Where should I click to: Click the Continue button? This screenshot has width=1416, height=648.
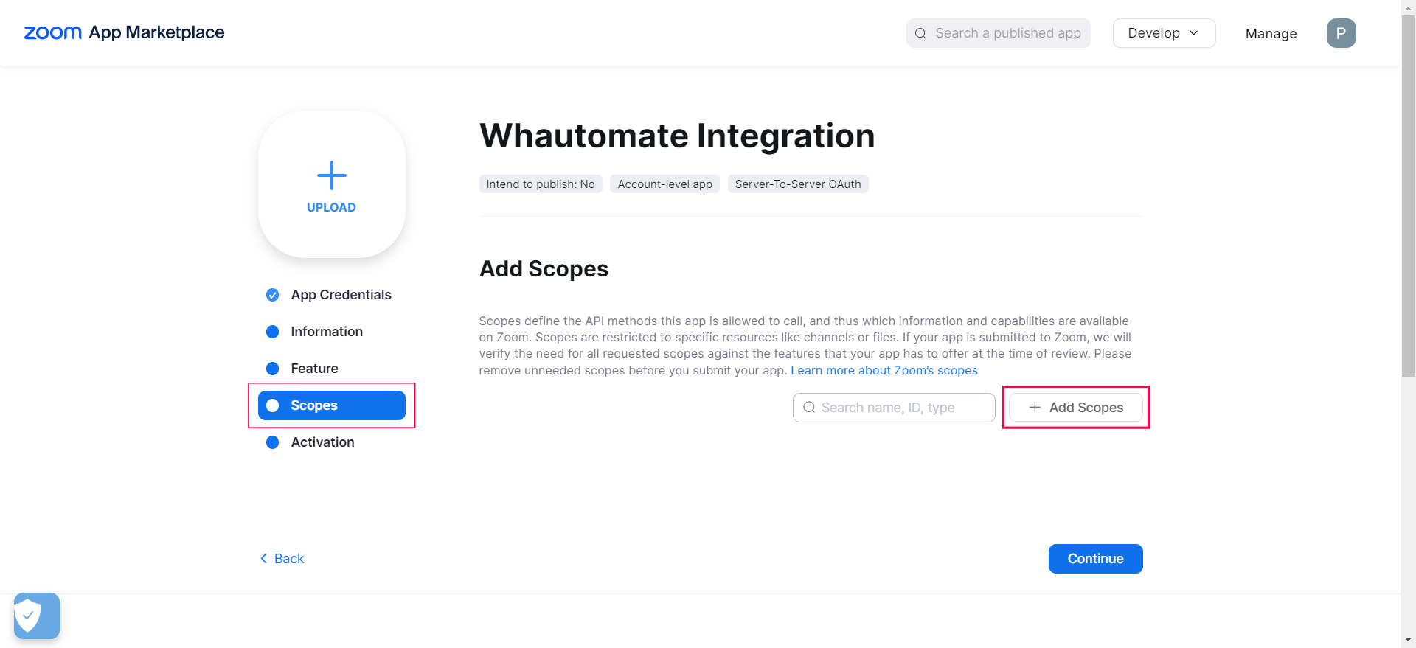pos(1095,559)
